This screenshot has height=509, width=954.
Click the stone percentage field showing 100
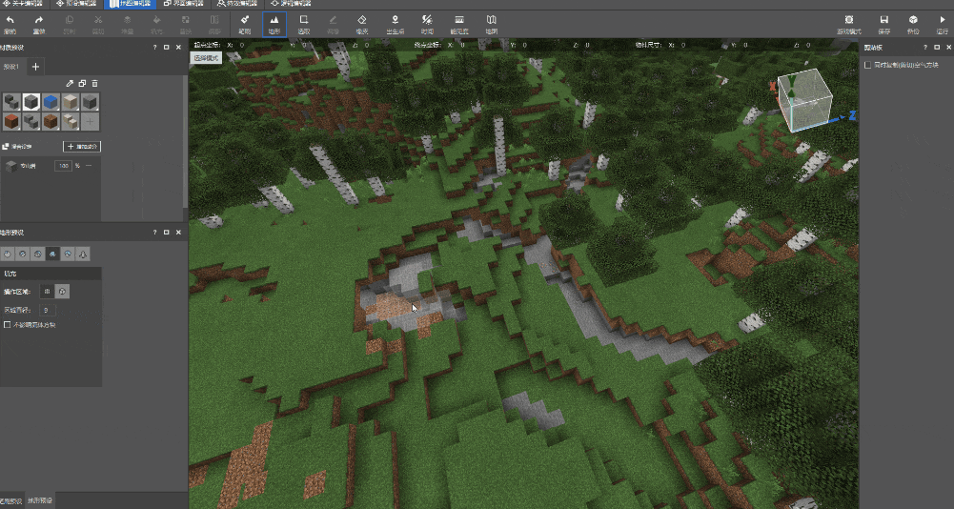pos(63,166)
